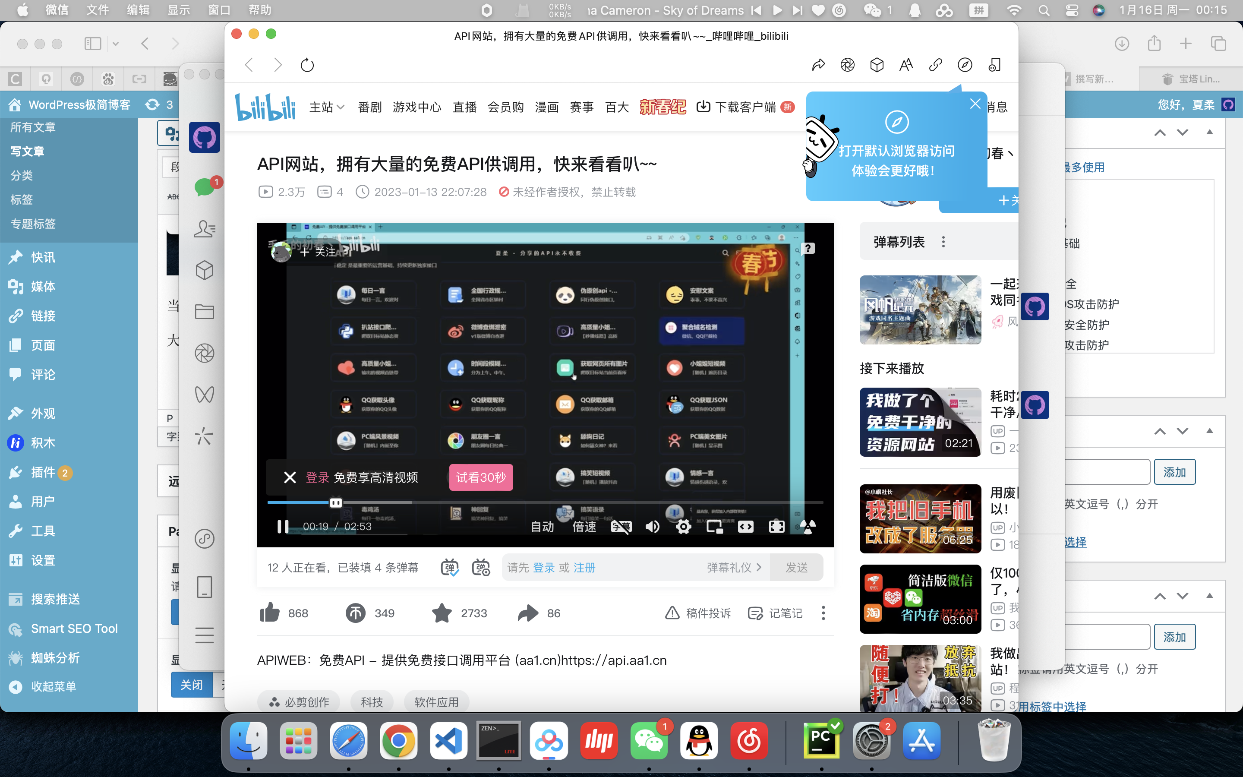Mute the video player volume
Image resolution: width=1243 pixels, height=777 pixels.
(652, 527)
